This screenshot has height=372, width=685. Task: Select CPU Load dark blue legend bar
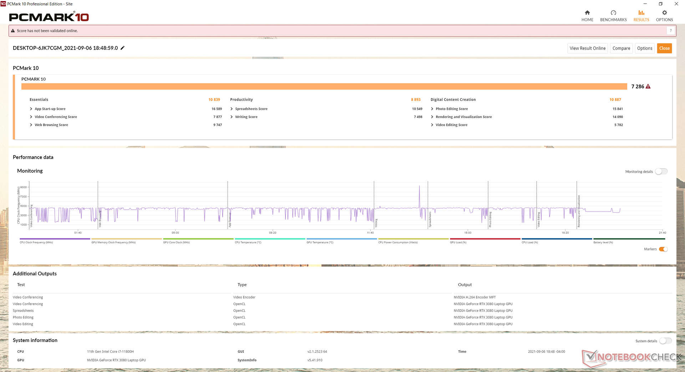click(x=557, y=239)
